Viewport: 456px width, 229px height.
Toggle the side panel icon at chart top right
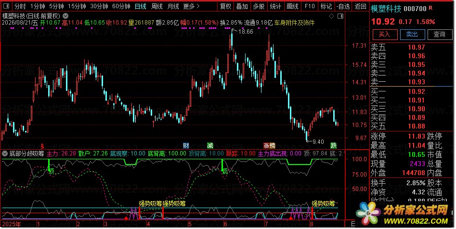[340, 16]
